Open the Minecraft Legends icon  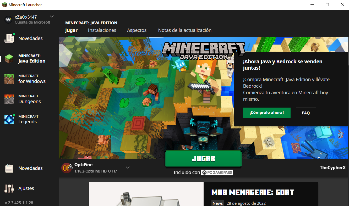pyautogui.click(x=9, y=119)
